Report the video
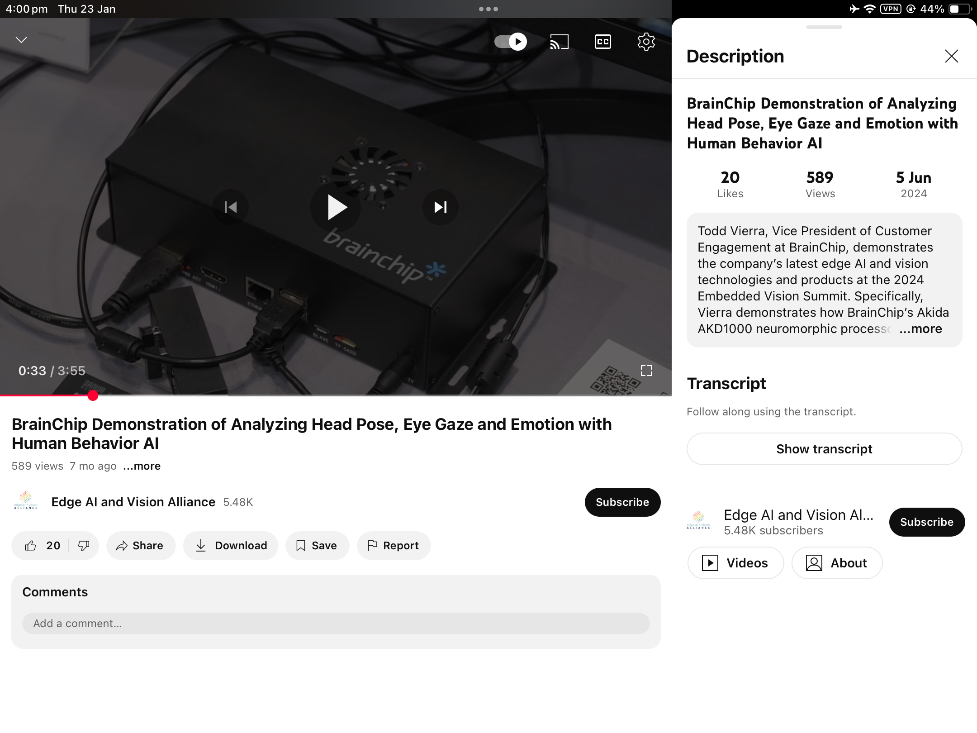Viewport: 977px width, 733px height. pos(394,545)
